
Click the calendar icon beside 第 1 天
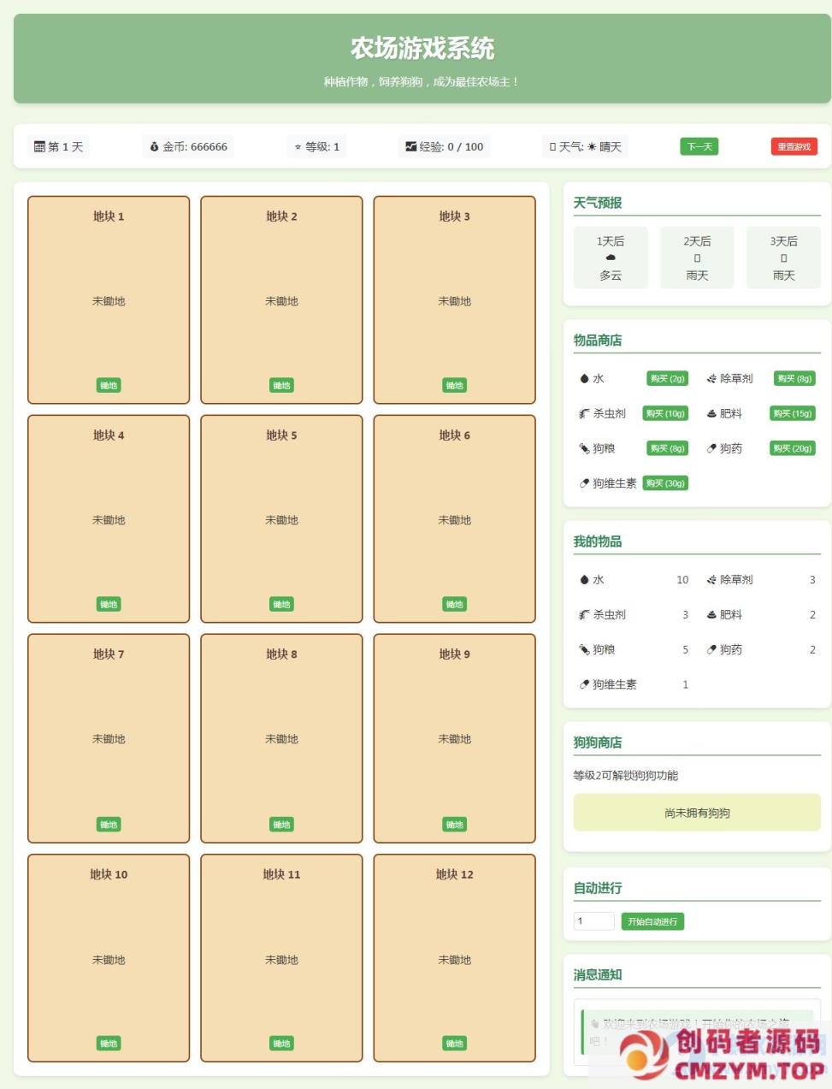coord(39,146)
